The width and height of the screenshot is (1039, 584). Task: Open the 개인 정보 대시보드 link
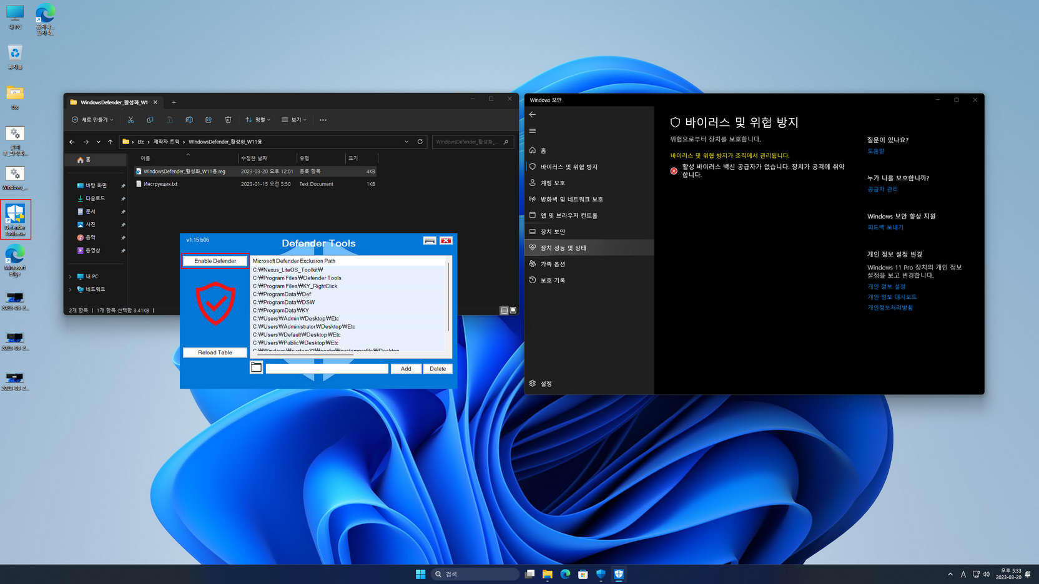tap(892, 297)
